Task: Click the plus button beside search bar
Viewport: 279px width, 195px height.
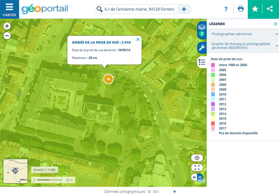Action: (x=184, y=9)
